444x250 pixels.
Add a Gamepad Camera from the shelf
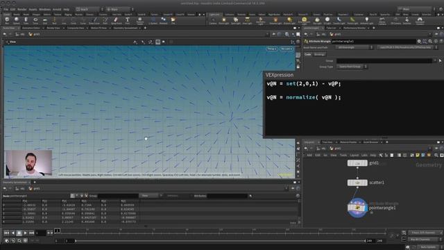tap(420, 20)
